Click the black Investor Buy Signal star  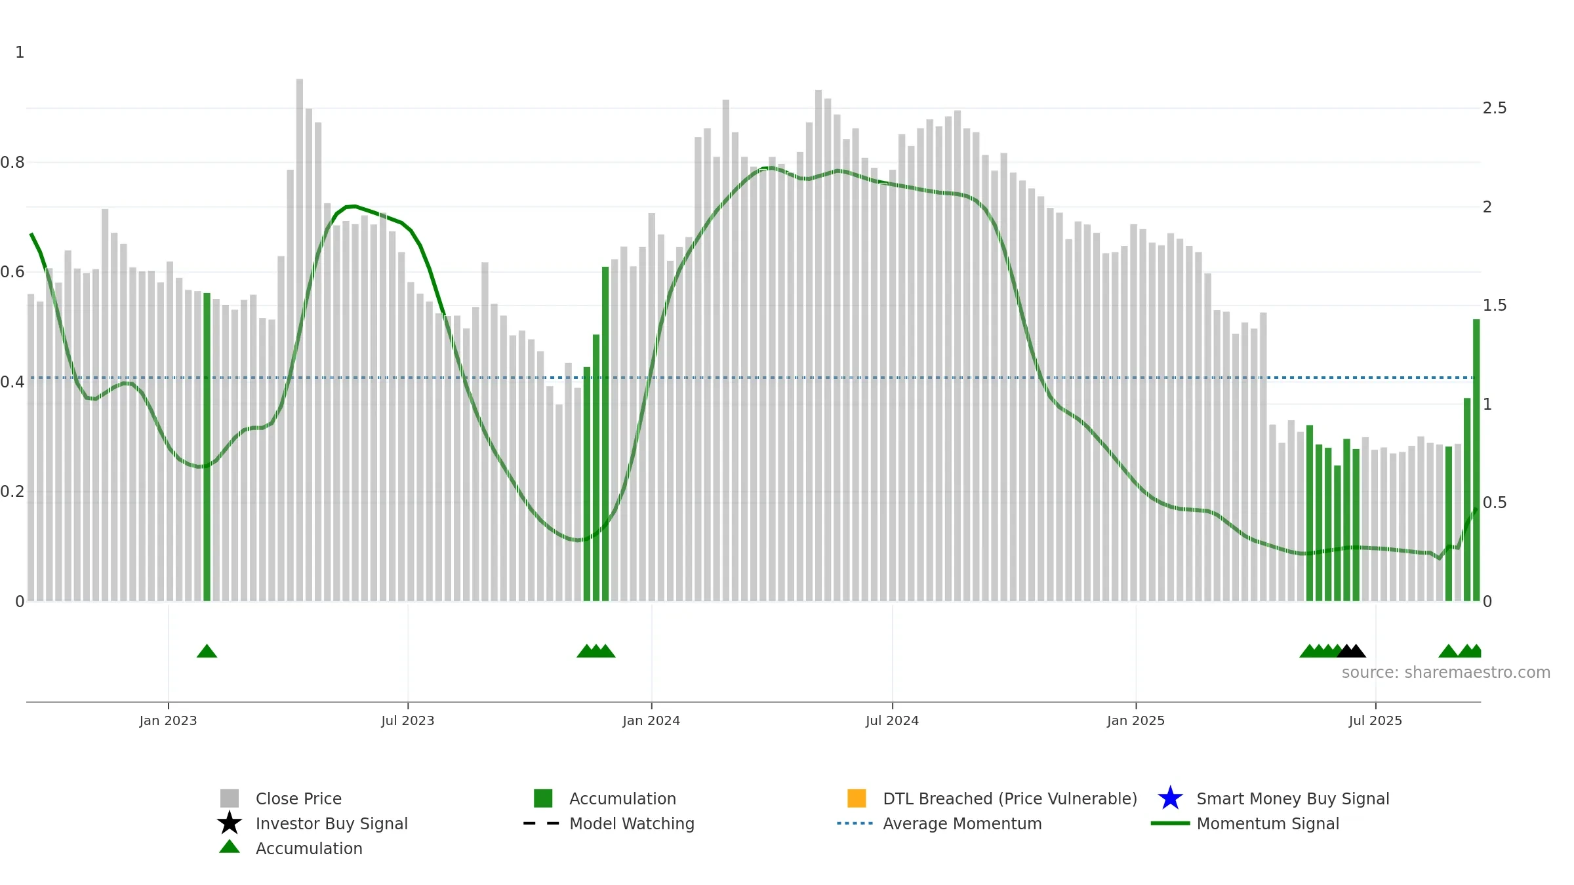229,823
